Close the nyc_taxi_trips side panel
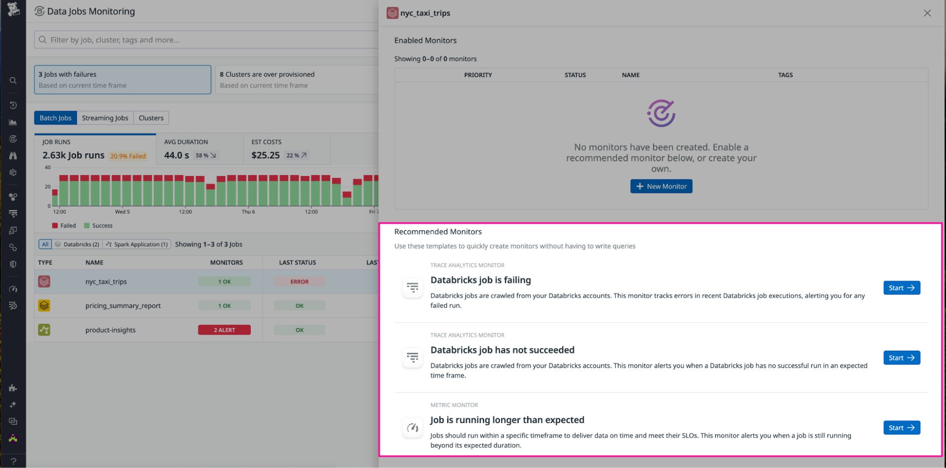The width and height of the screenshot is (946, 468). (x=927, y=13)
